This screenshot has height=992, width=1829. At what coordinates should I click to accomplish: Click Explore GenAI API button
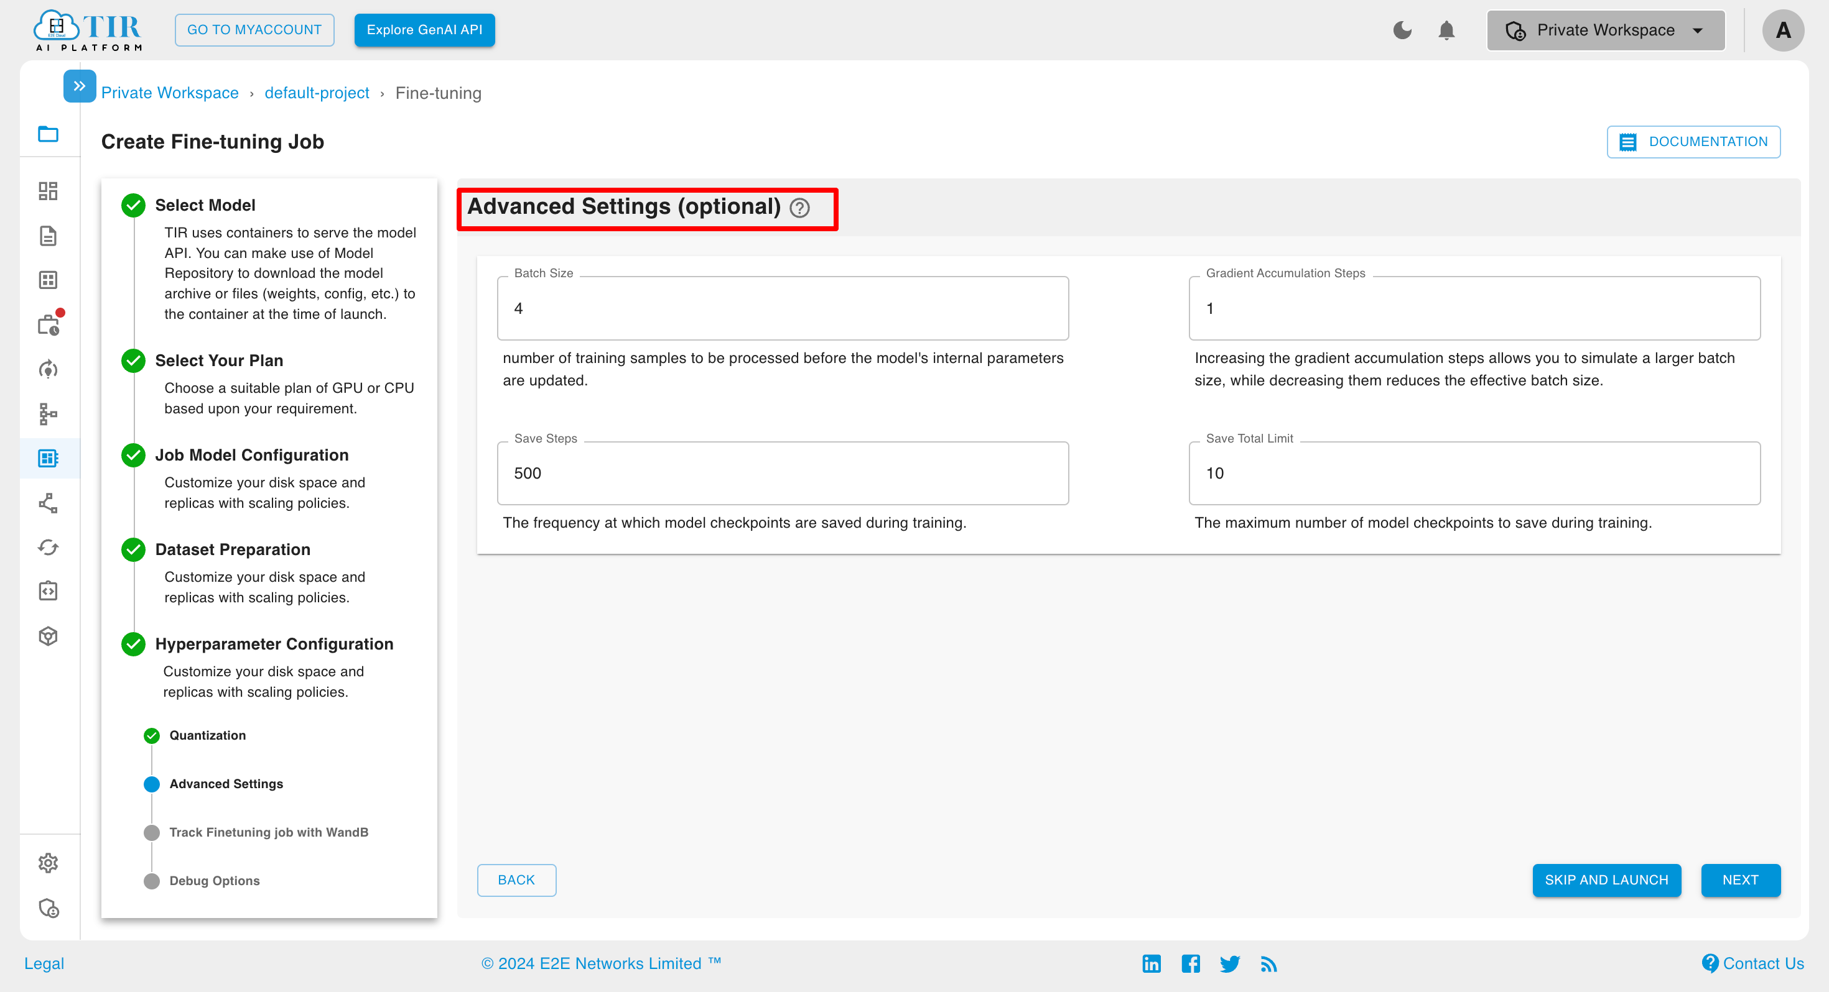click(x=424, y=30)
